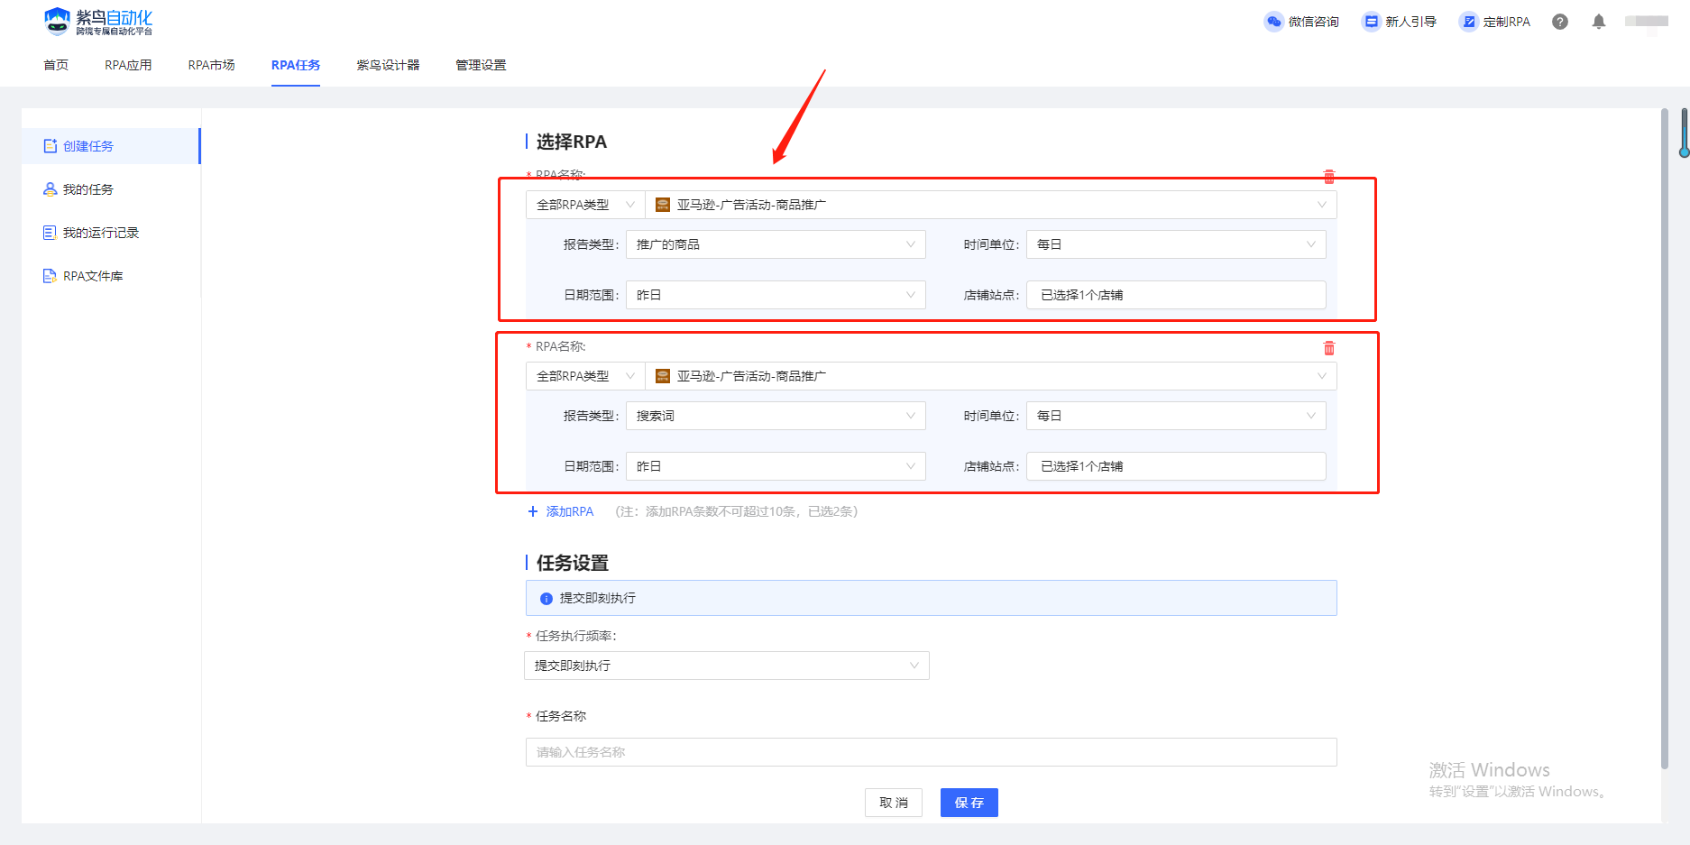Select 创建任务 in the sidebar
1690x845 pixels.
(110, 146)
